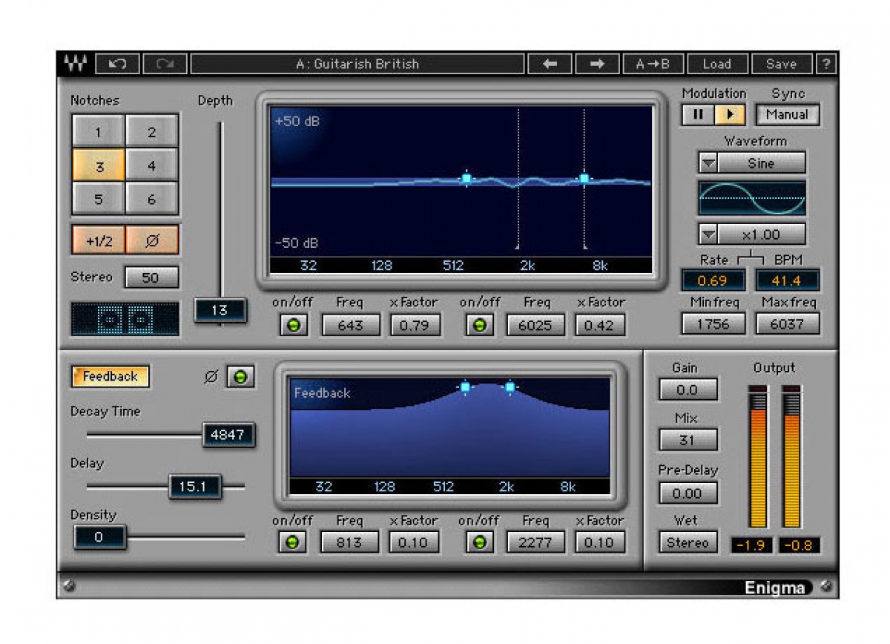Click the redo arrow icon
Screen dimensions: 890x644
(x=164, y=64)
